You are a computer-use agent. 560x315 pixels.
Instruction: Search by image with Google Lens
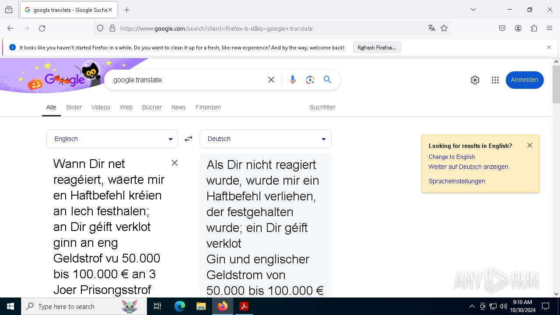tap(310, 80)
